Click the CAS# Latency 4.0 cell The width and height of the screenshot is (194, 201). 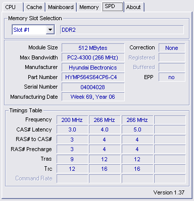coord(105,129)
